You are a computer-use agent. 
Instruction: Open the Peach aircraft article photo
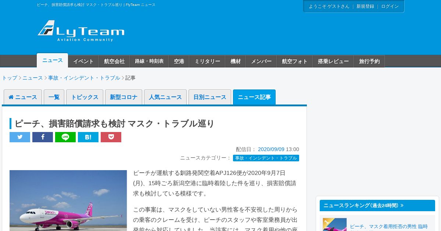[68, 200]
